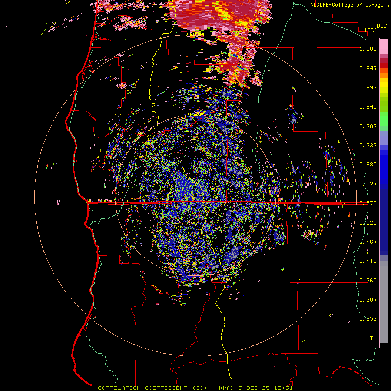Screen dimensions: 391x391
Task: Select the 0.253 legend value
Action: [368, 319]
